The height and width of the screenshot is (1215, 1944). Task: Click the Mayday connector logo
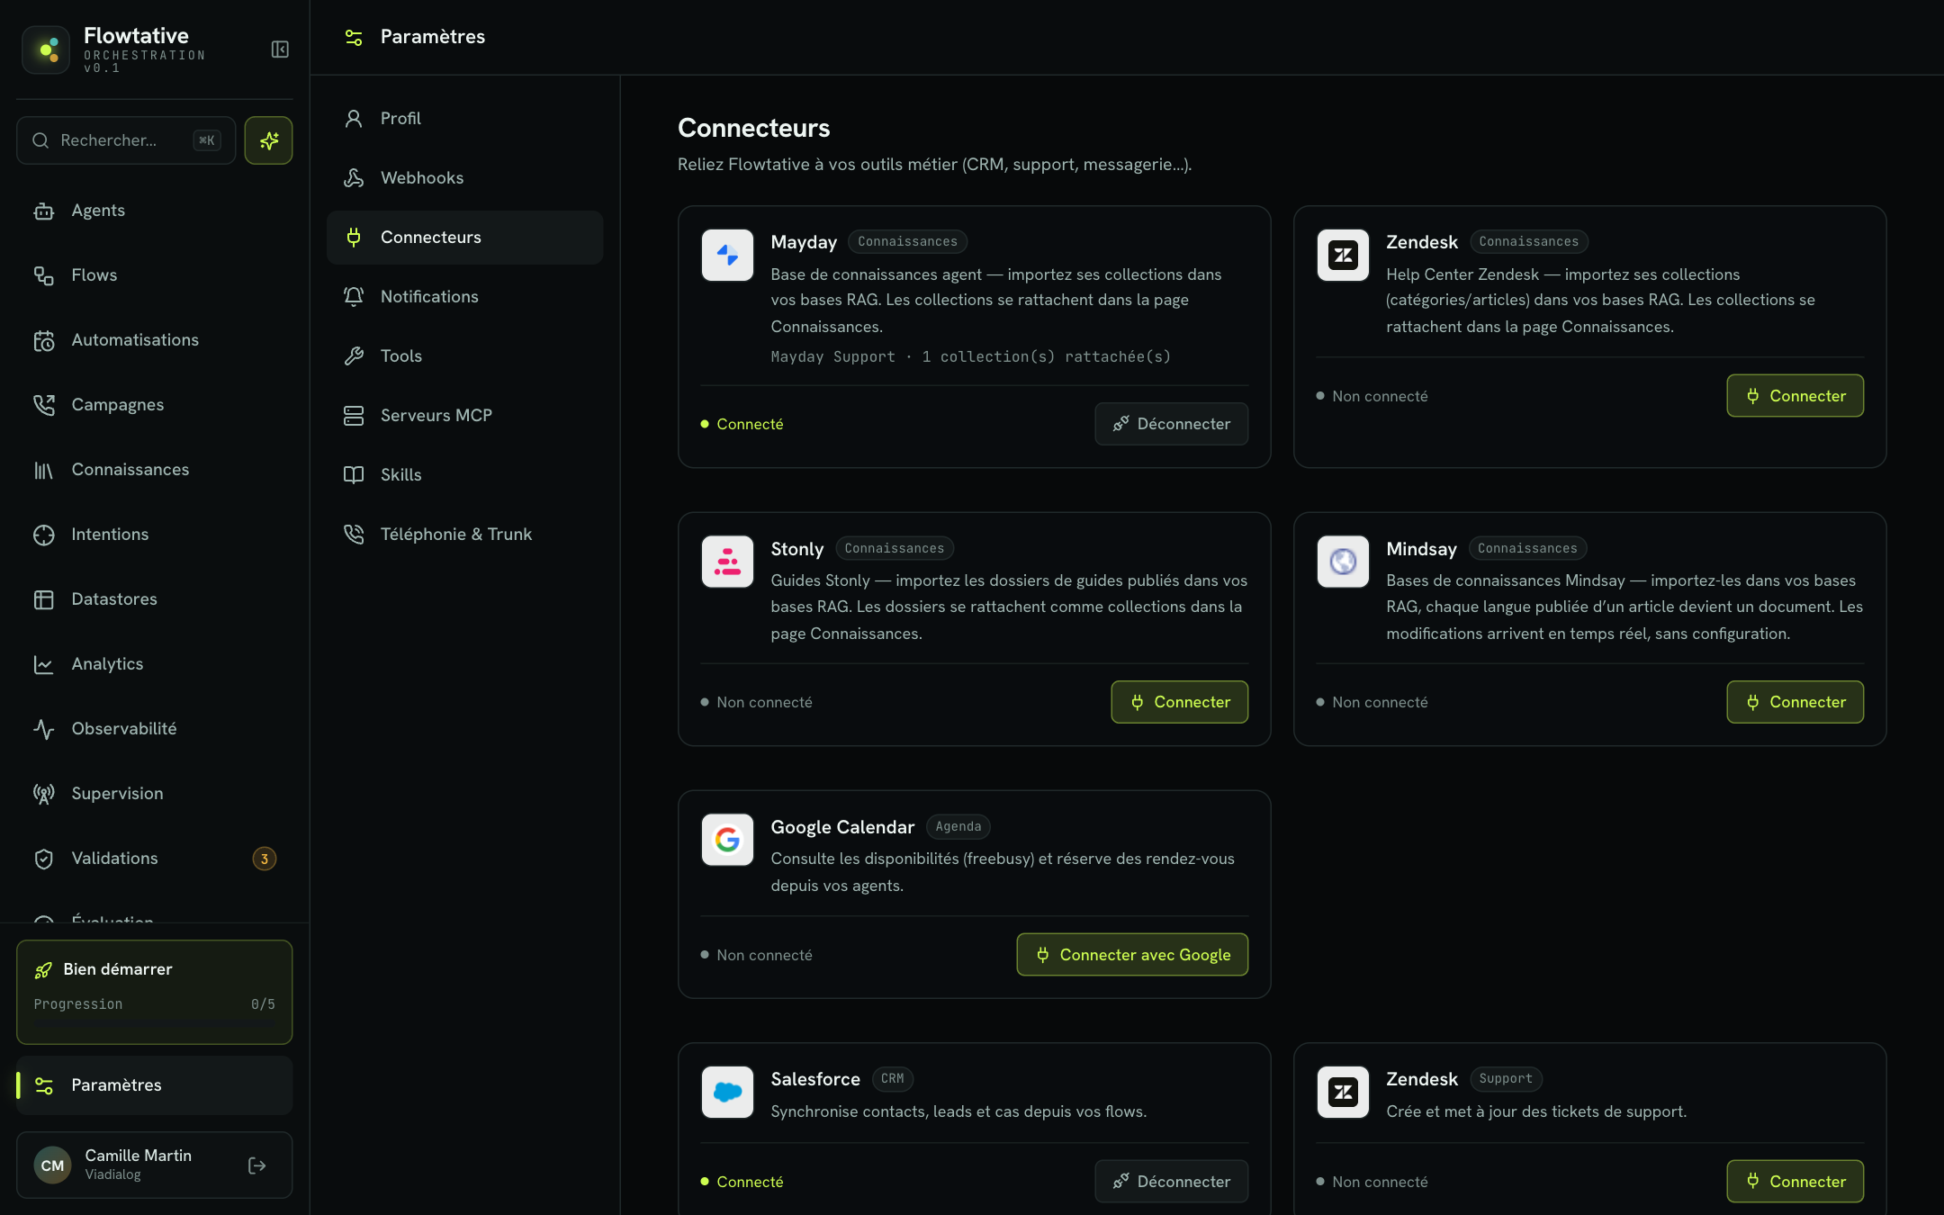click(727, 256)
